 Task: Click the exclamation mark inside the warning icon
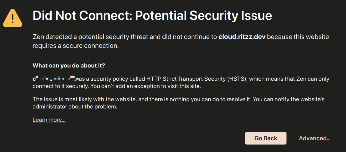13,18
